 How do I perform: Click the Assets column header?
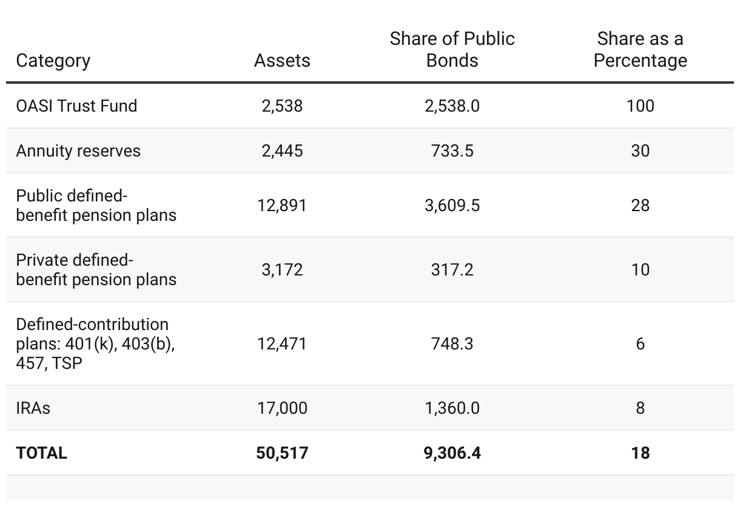coord(282,61)
